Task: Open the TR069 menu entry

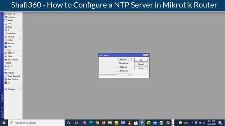Action: [8, 63]
